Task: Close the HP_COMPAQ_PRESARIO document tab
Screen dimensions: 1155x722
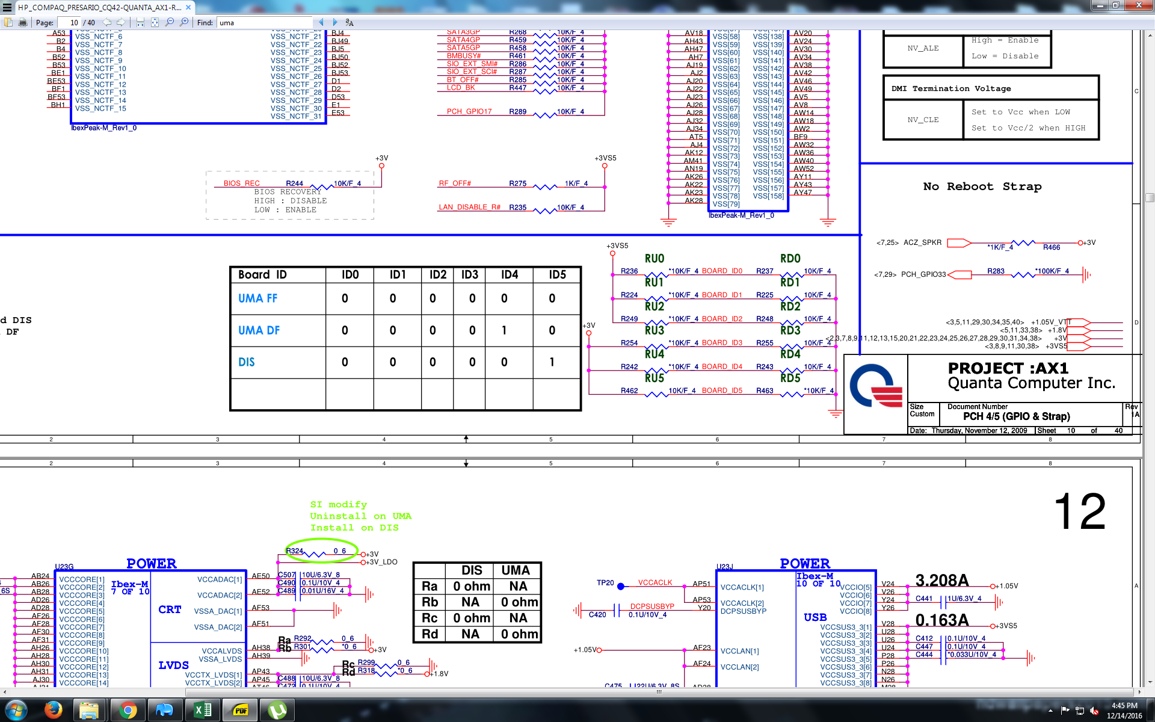Action: pyautogui.click(x=188, y=8)
